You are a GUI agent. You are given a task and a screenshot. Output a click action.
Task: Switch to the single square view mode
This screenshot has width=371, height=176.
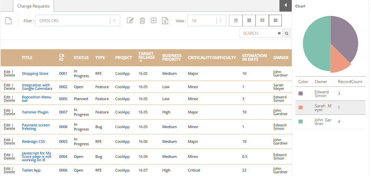coord(249,21)
